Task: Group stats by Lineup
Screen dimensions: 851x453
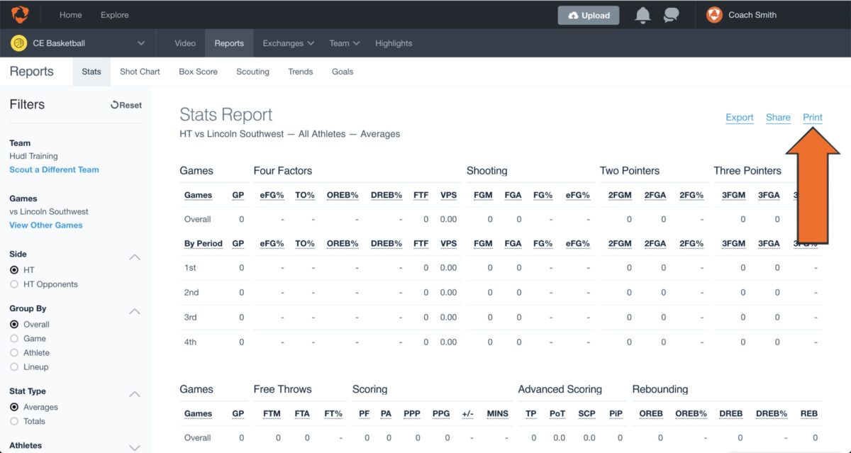Action: coord(14,367)
